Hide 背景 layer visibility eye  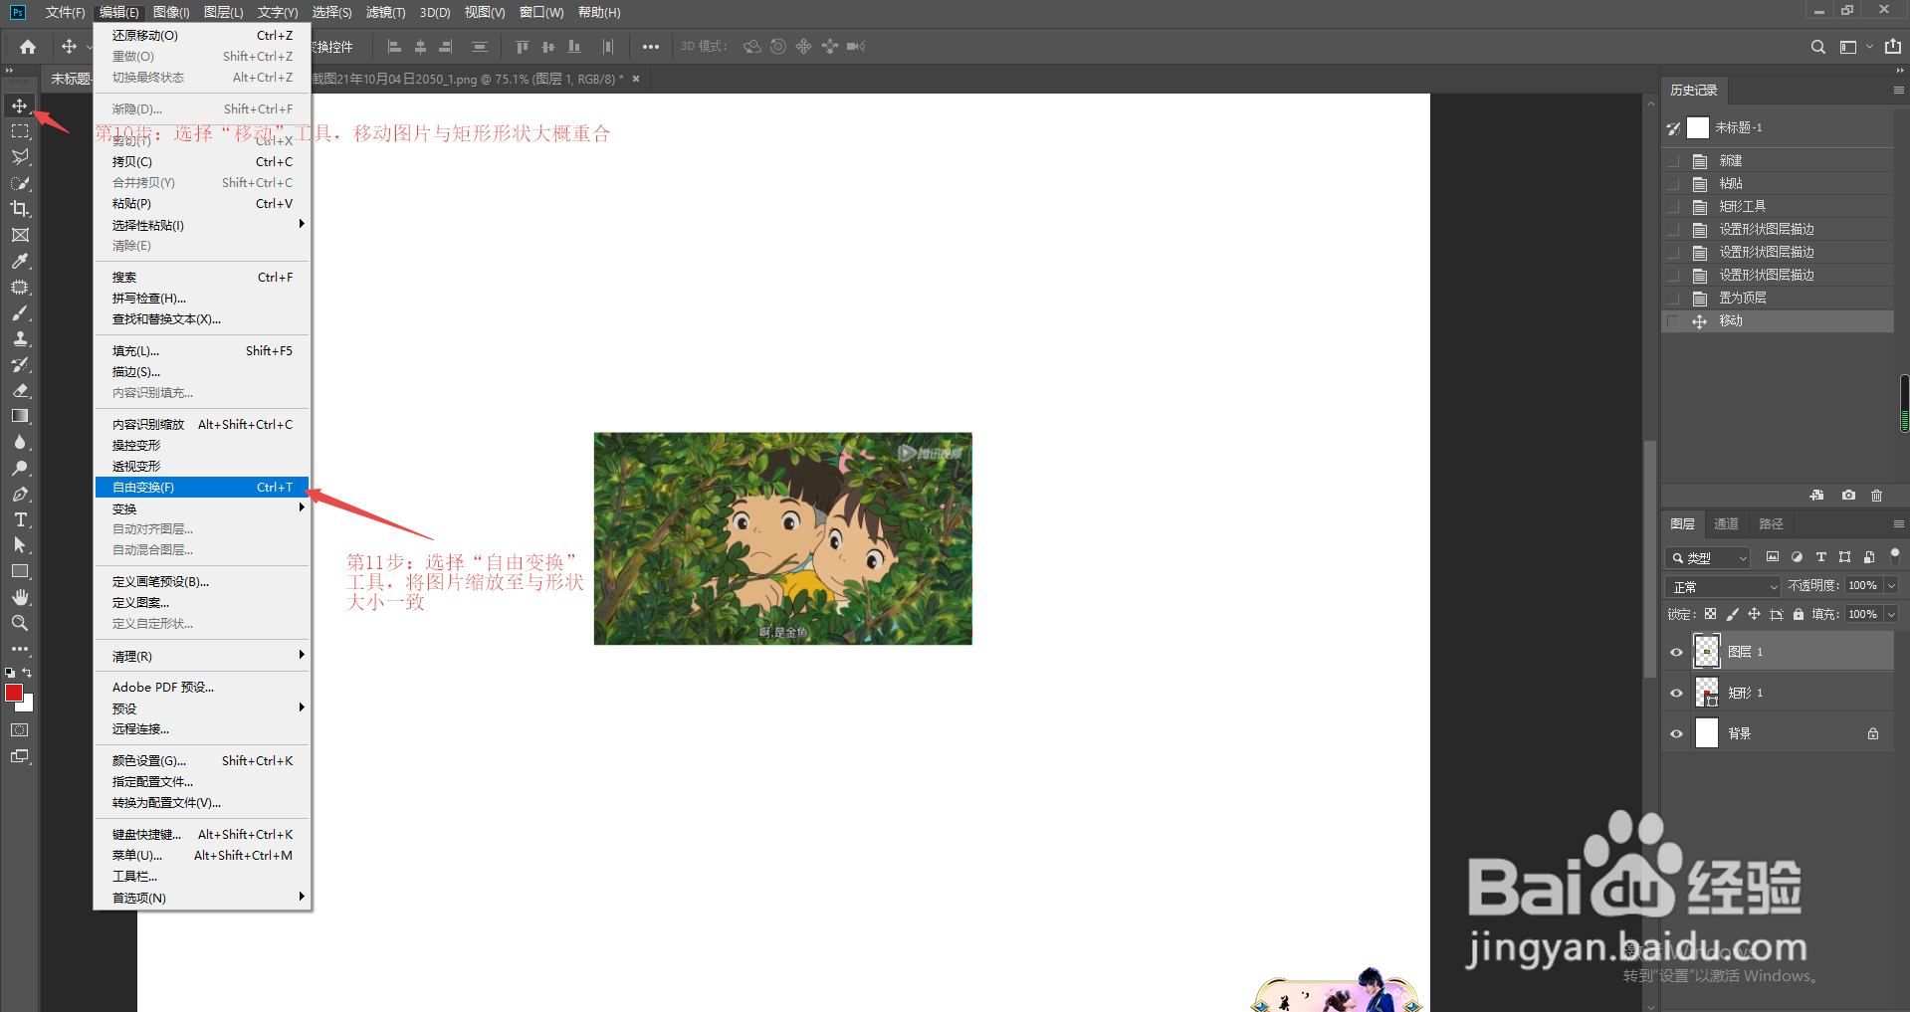[x=1677, y=734]
